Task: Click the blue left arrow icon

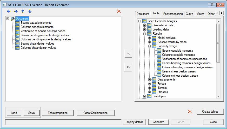Action: pos(9,11)
